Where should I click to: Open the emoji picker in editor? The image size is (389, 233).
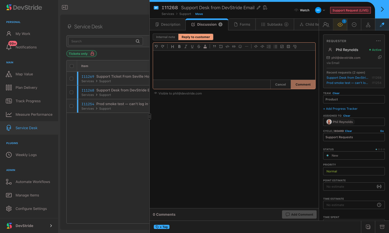click(x=240, y=46)
